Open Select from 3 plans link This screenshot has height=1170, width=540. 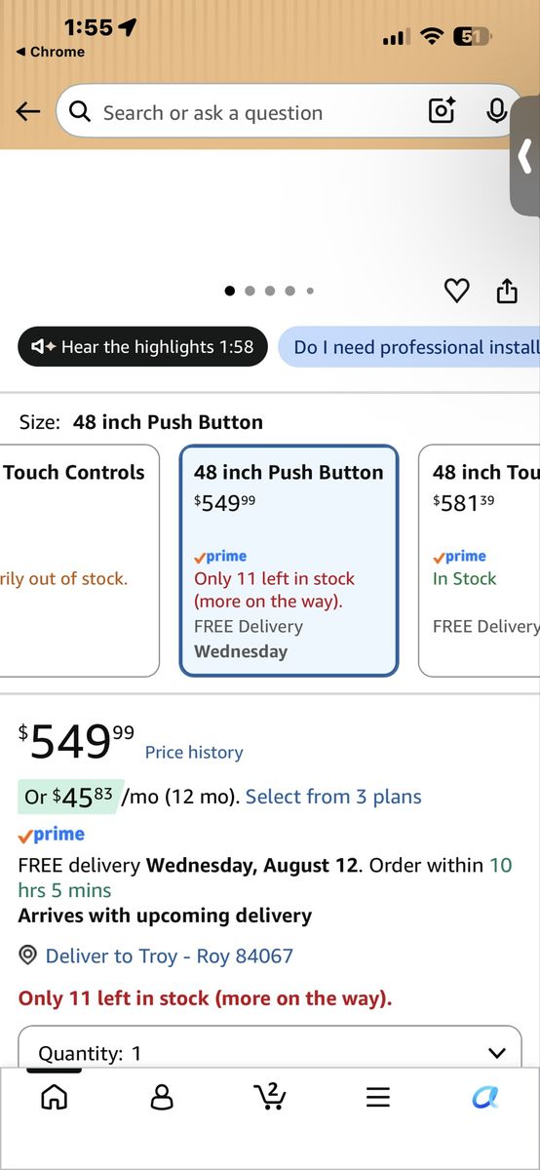[x=333, y=797]
